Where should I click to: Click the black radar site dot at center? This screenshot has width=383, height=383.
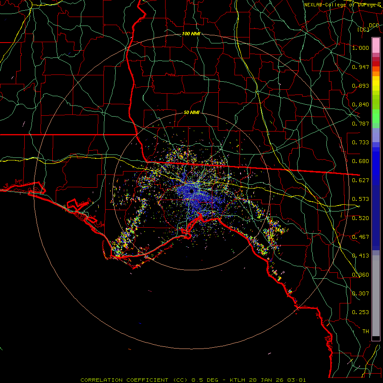pyautogui.click(x=192, y=191)
